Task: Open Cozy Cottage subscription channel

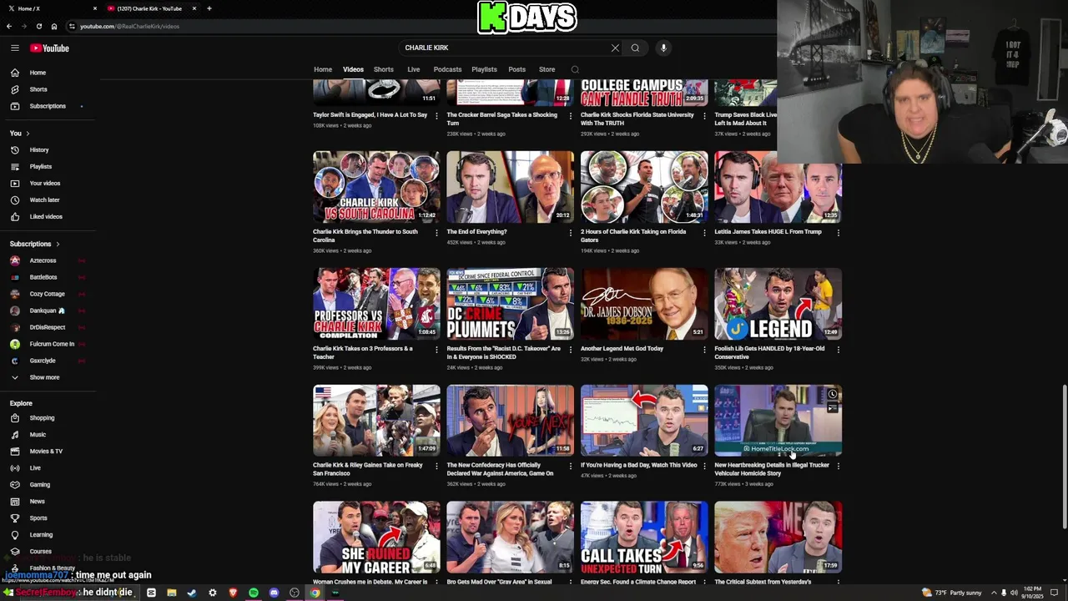Action: (x=46, y=294)
